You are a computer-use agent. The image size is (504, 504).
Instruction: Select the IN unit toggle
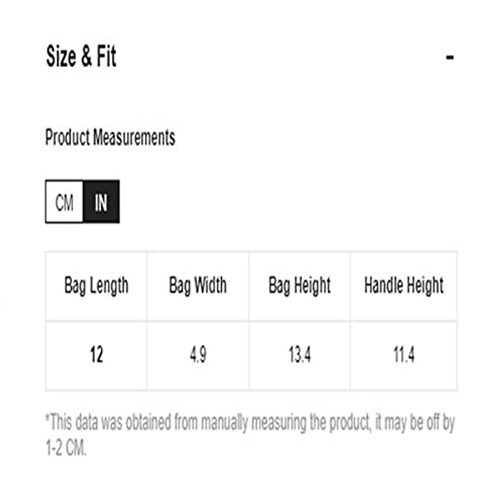(x=101, y=202)
